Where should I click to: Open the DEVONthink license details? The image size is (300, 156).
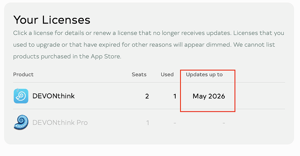[149, 96]
